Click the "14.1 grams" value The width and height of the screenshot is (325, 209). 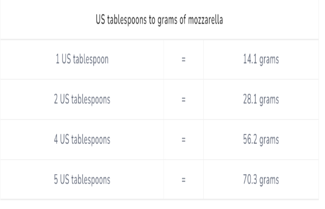coord(261,59)
